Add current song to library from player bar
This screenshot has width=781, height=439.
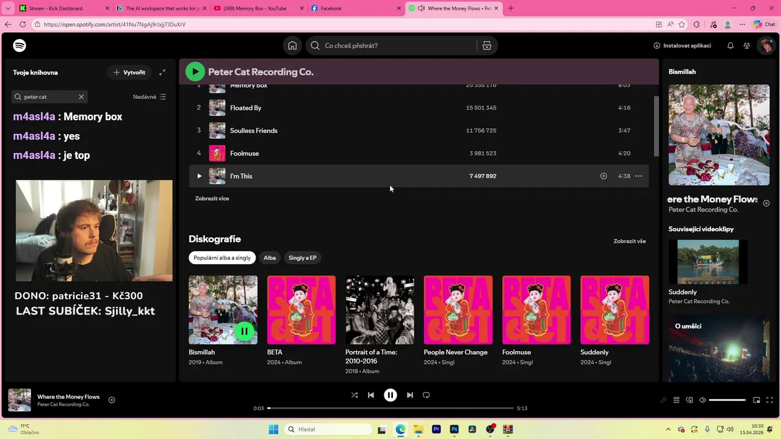click(x=112, y=400)
